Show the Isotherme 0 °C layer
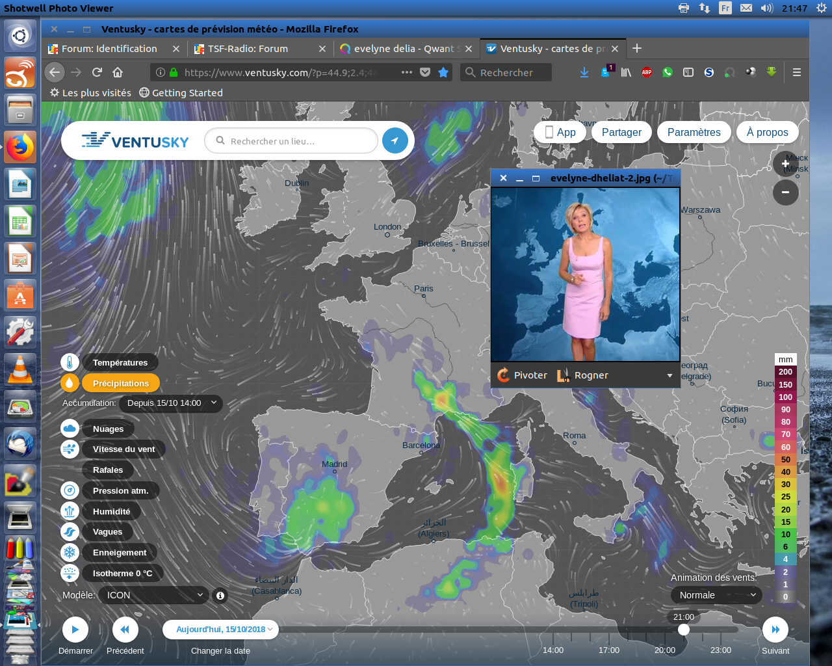The height and width of the screenshot is (666, 832). pyautogui.click(x=122, y=573)
